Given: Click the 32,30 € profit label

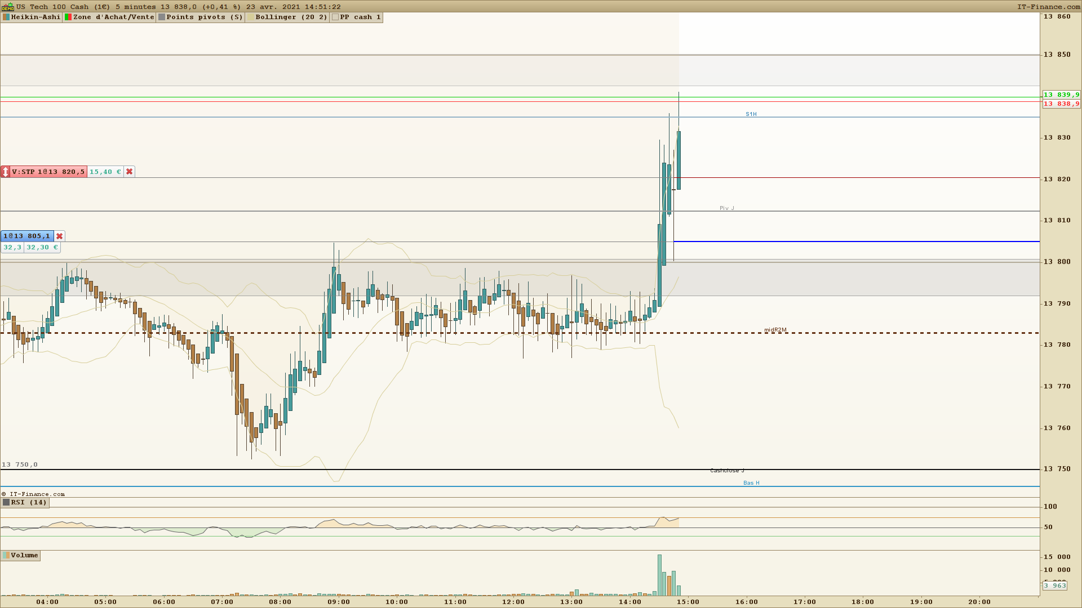Looking at the screenshot, I should (42, 247).
